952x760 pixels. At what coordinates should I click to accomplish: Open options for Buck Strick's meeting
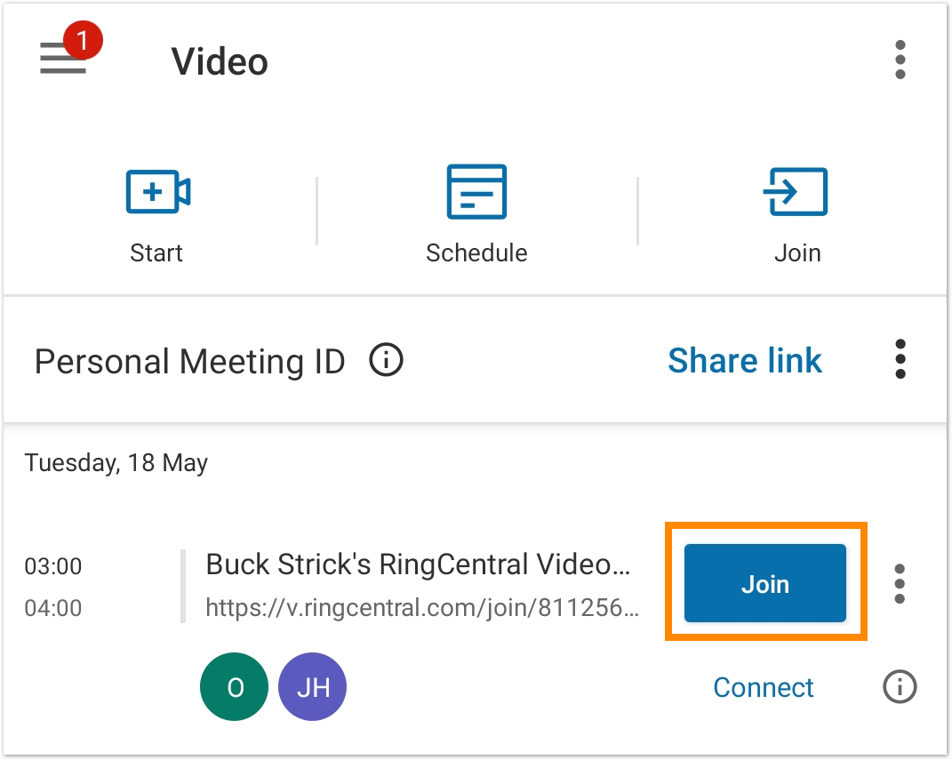coord(900,583)
